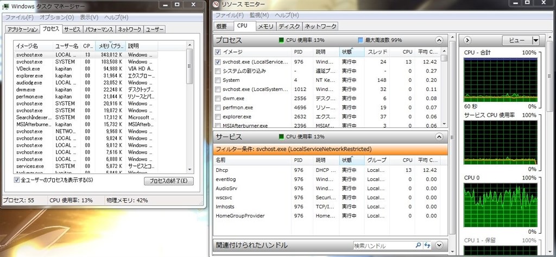Sort Task Manager list by 説明 column
The image size is (556, 257).
point(142,47)
